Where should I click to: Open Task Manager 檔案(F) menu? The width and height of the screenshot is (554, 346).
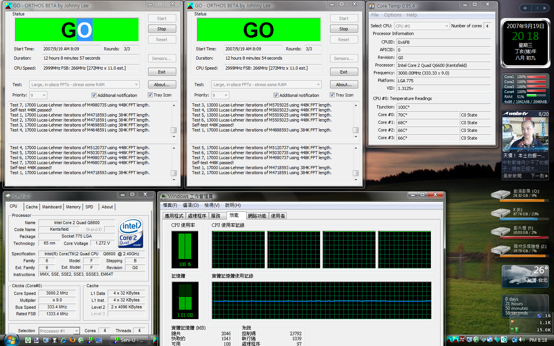tap(170, 205)
